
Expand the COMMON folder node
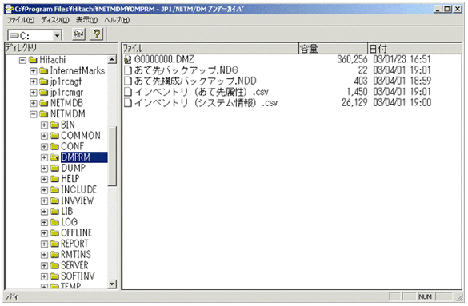(x=44, y=136)
